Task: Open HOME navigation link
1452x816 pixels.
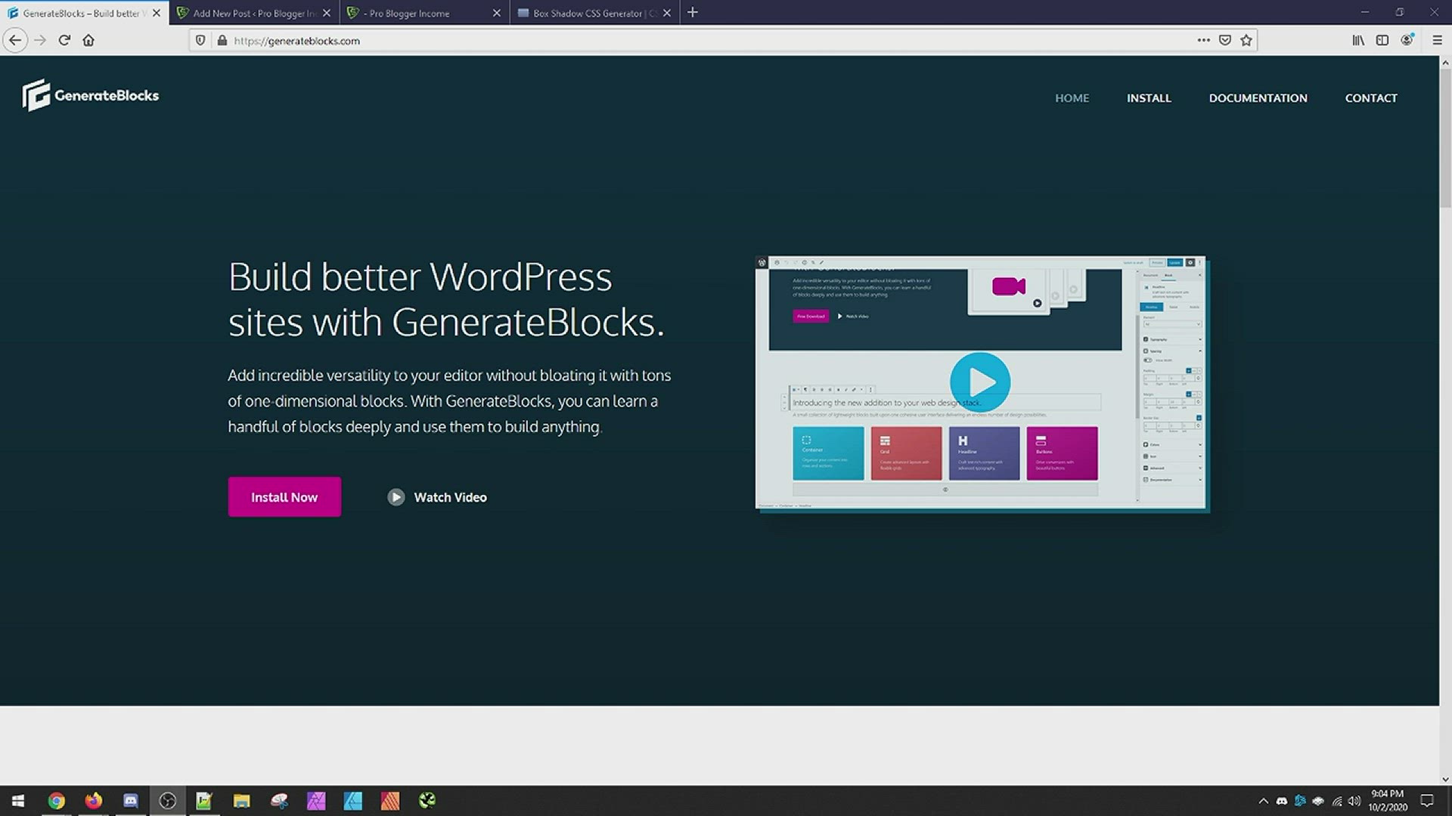Action: pyautogui.click(x=1072, y=98)
